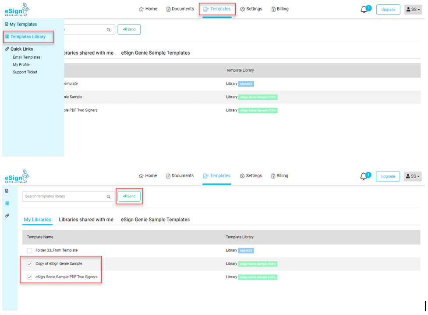
Task: Switch to My Libraries tab
Action: point(37,220)
